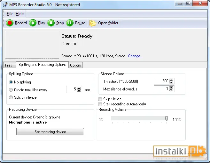Select Split by silence option

pyautogui.click(x=11, y=97)
